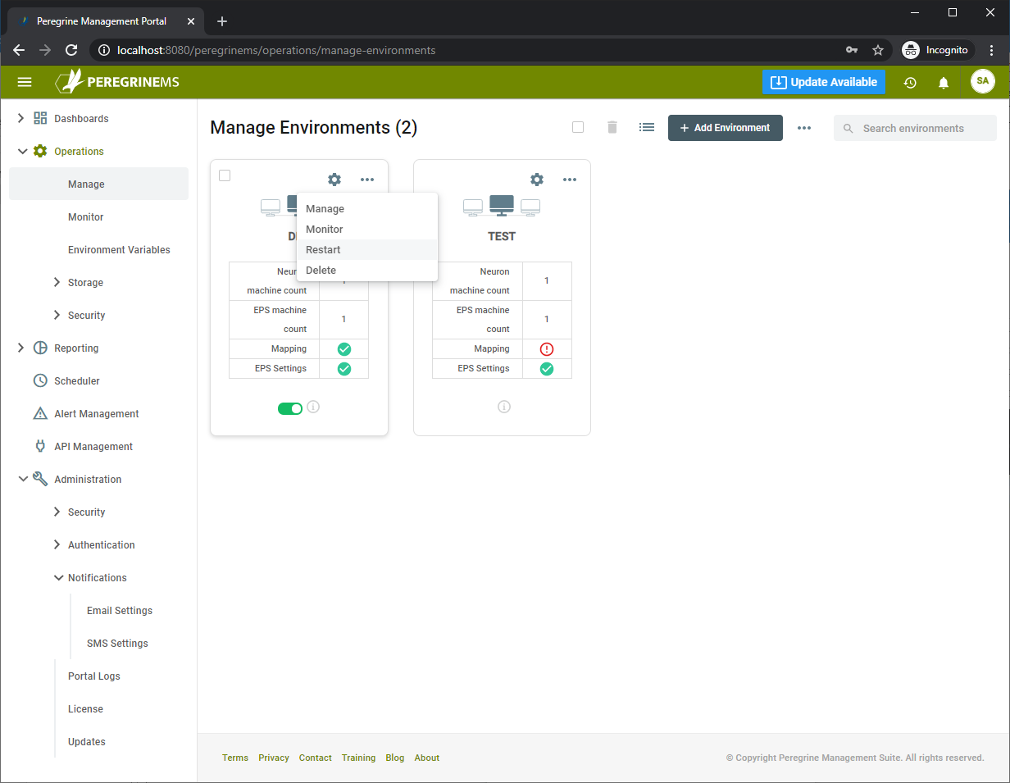Collapse the Notifications submenu
This screenshot has width=1010, height=783.
coord(58,577)
